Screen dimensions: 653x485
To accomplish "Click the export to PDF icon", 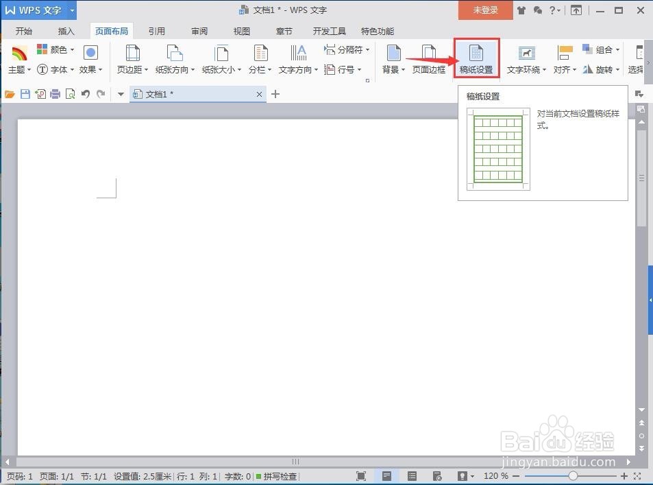I will tap(40, 94).
